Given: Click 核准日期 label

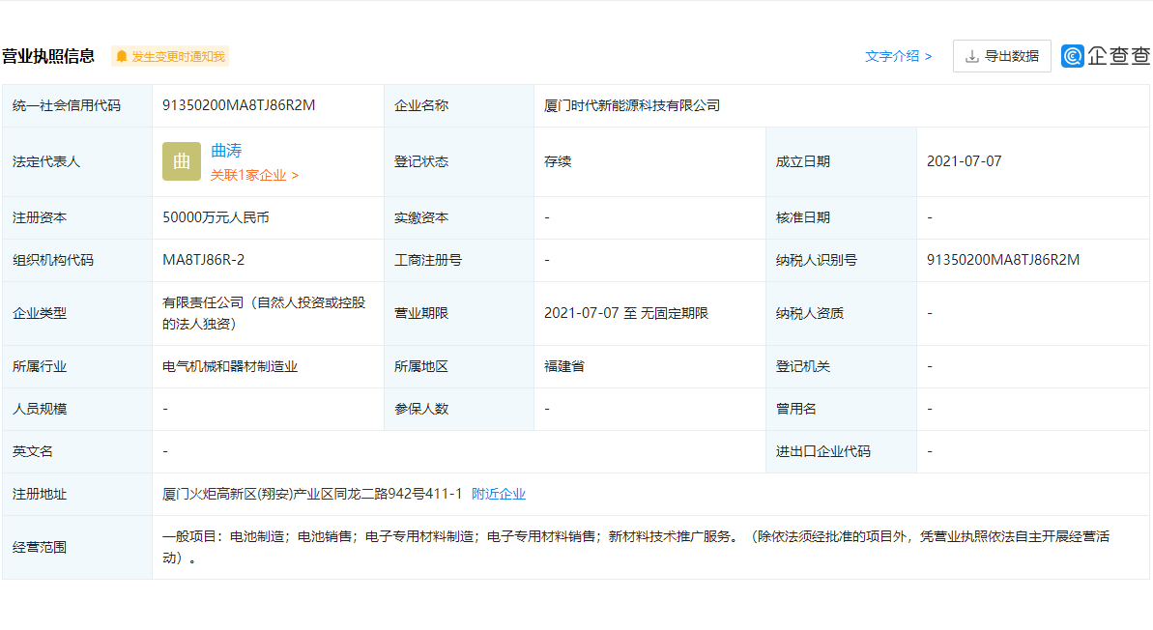Looking at the screenshot, I should click(x=803, y=217).
